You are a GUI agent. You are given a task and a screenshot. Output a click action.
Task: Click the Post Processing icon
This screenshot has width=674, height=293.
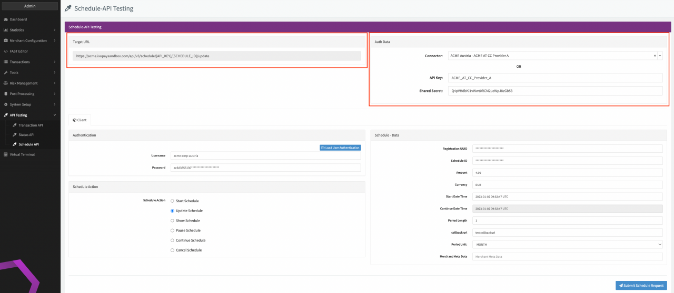tap(6, 94)
